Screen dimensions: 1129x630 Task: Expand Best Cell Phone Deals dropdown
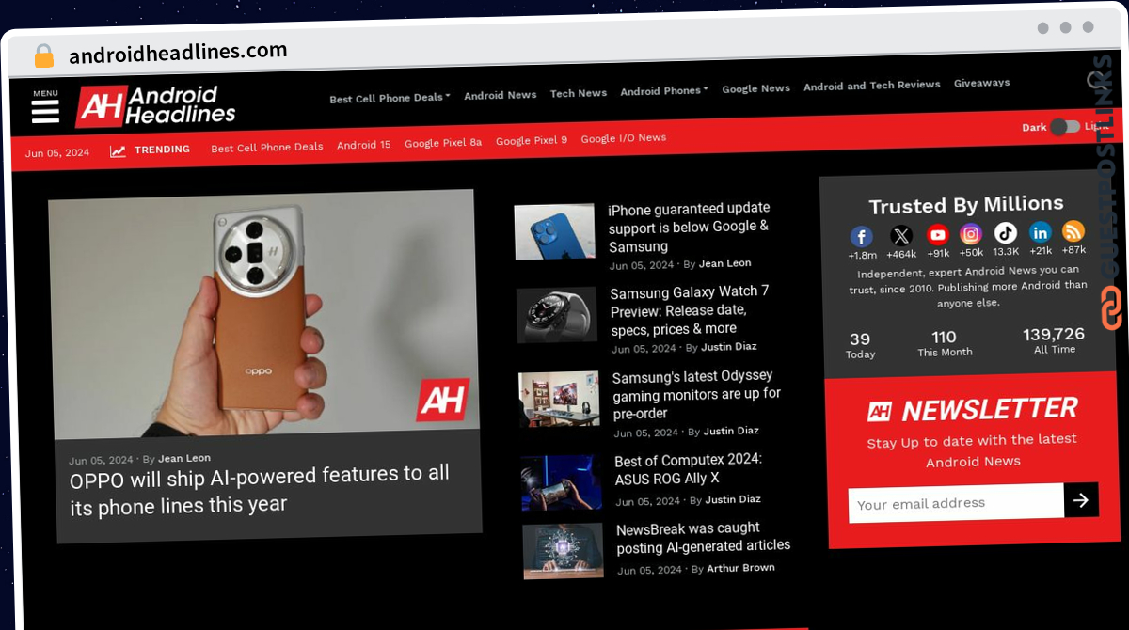pyautogui.click(x=390, y=98)
